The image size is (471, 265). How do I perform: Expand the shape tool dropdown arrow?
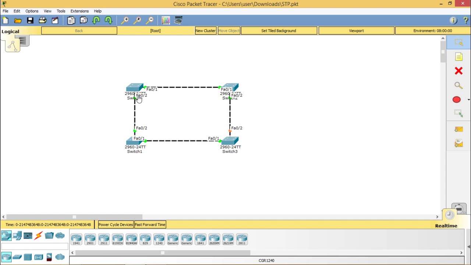[x=468, y=100]
